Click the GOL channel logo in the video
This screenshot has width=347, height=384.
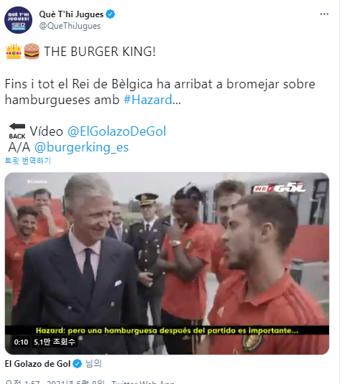click(279, 188)
